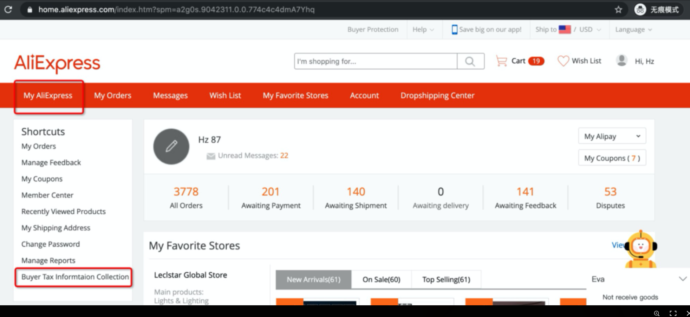The width and height of the screenshot is (690, 317).
Task: Open the Ship to / USD dropdown
Action: coord(568,30)
